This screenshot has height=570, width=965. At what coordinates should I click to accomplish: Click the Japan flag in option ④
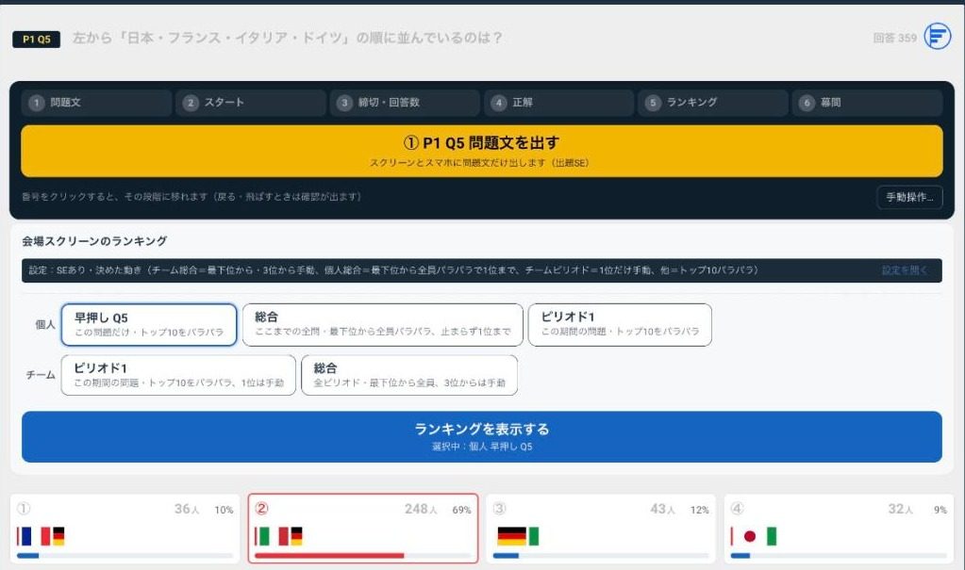[749, 536]
